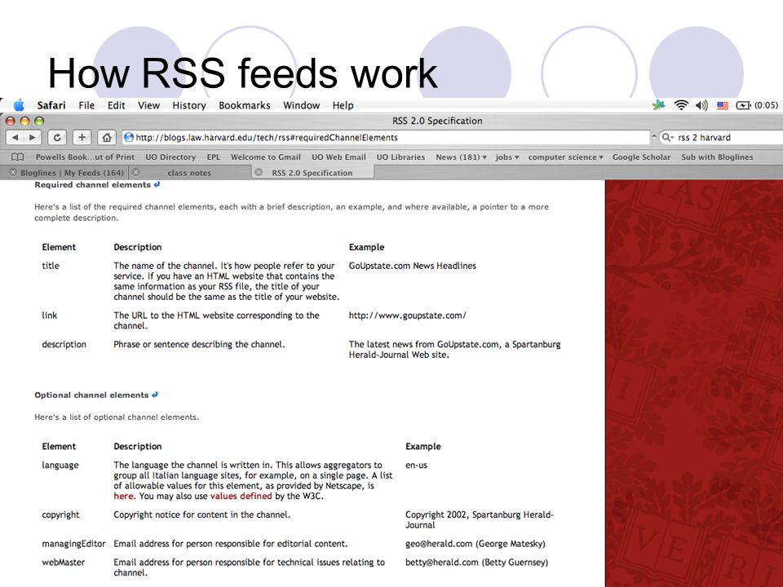Click the URL address field
This screenshot has width=783, height=587.
point(386,137)
